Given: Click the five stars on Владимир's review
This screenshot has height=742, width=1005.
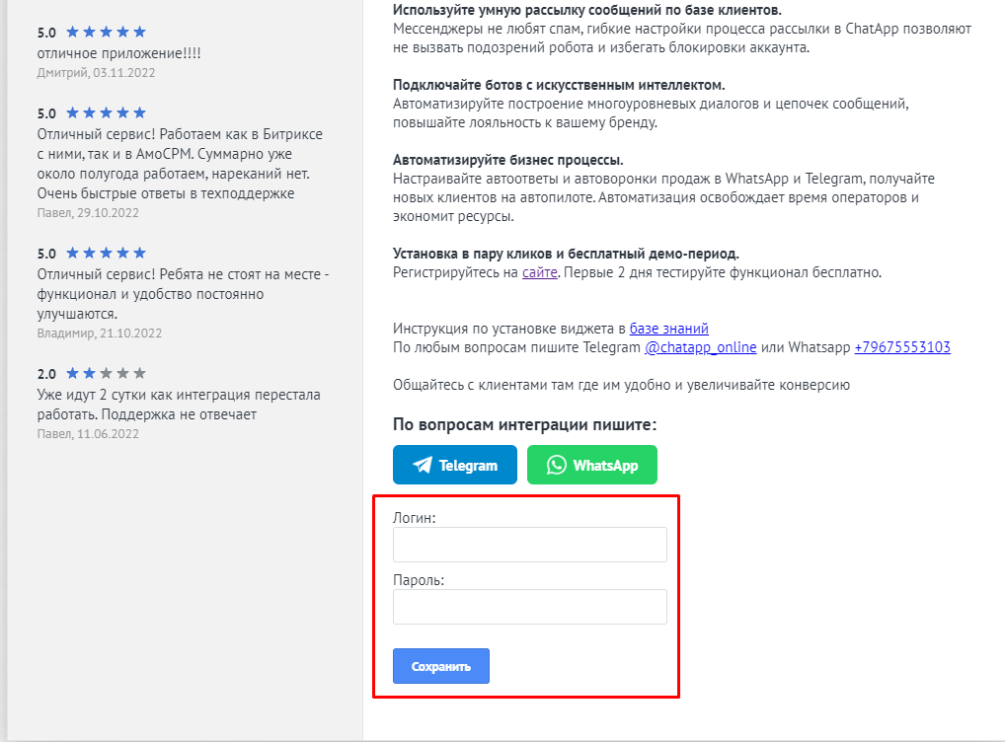Looking at the screenshot, I should (x=106, y=254).
